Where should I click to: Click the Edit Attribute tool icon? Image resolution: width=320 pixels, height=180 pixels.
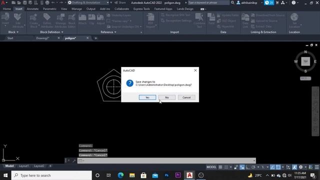[18, 17]
